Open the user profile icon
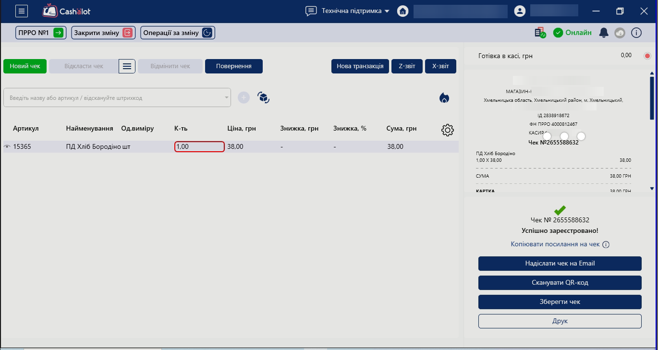The width and height of the screenshot is (658, 350). (x=519, y=11)
